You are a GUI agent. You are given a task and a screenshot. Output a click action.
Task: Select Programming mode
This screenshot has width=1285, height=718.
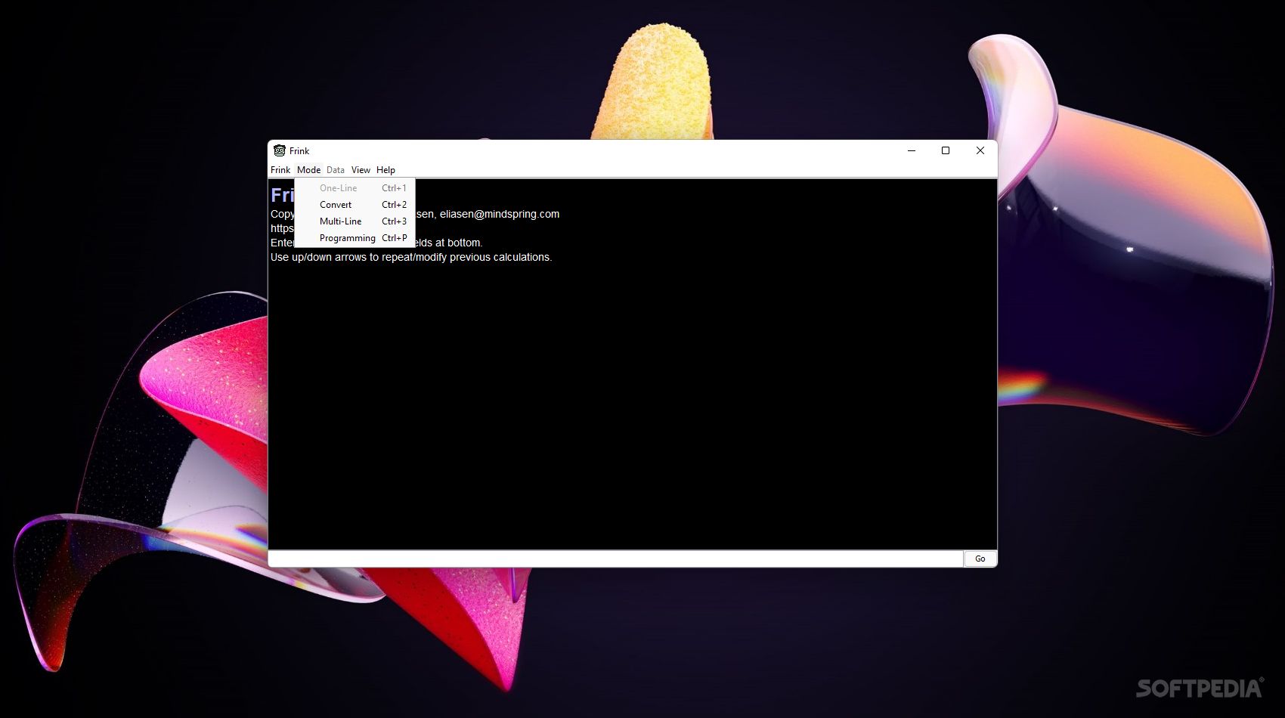(355, 238)
